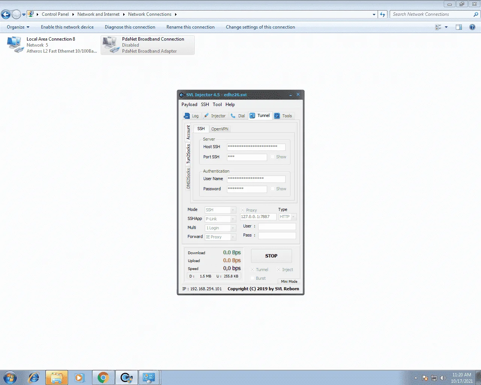Click the Explorer Forward arrow button
The image size is (481, 385).
pyautogui.click(x=16, y=15)
